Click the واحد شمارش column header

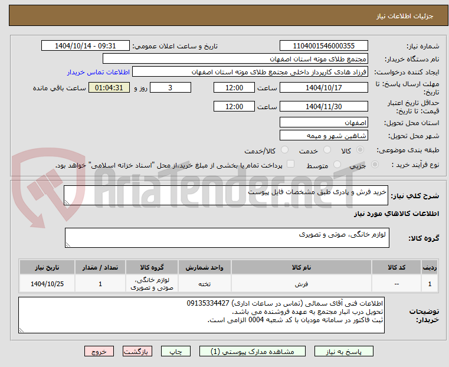[x=205, y=267]
